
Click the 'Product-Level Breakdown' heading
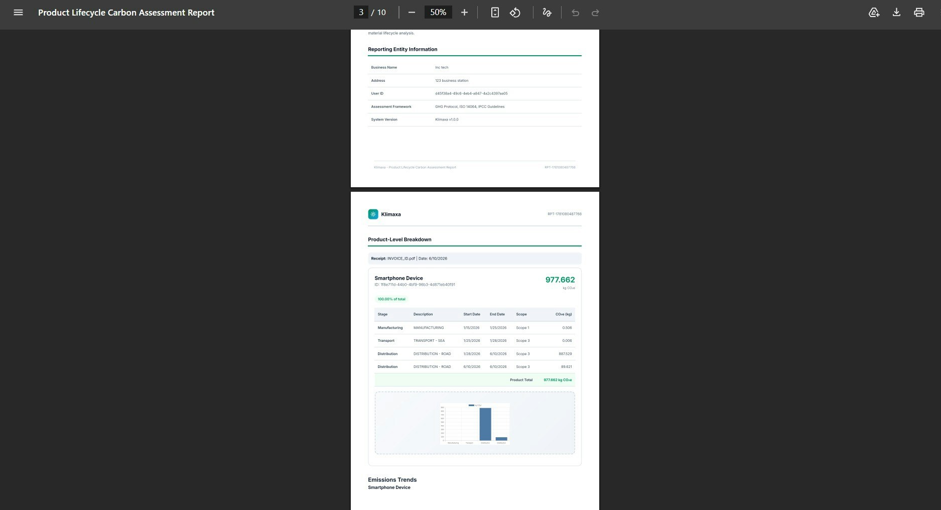point(399,239)
